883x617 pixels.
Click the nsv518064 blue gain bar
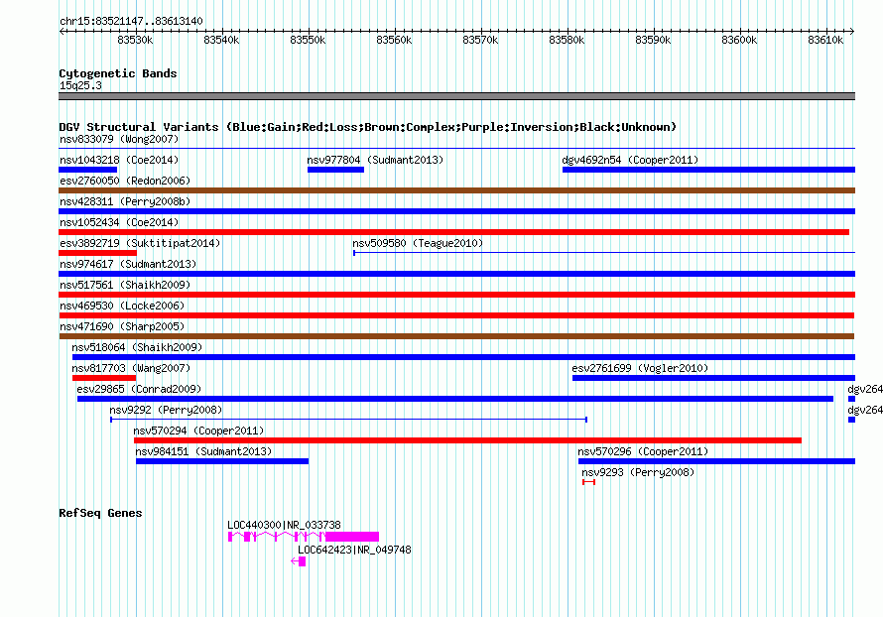463,357
